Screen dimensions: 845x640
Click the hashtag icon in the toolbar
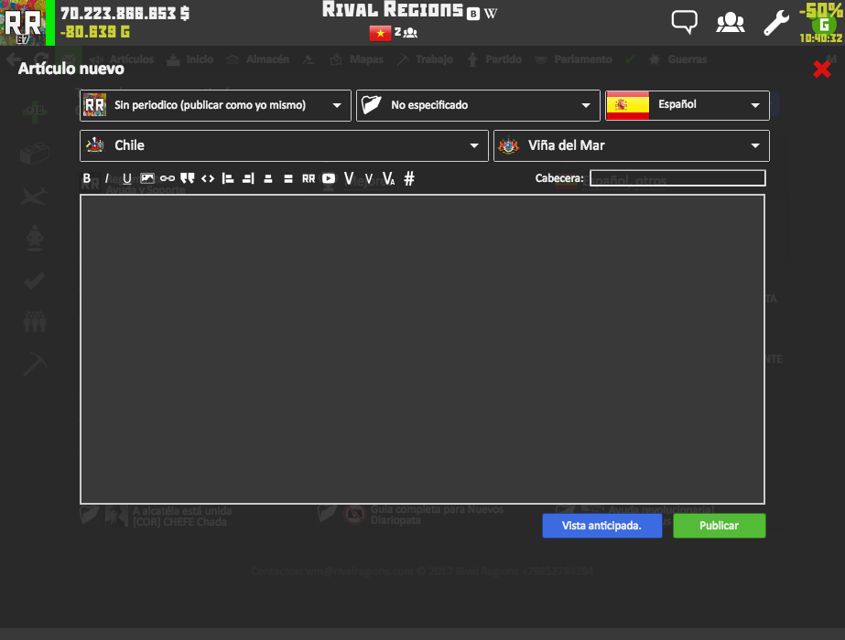pos(409,178)
